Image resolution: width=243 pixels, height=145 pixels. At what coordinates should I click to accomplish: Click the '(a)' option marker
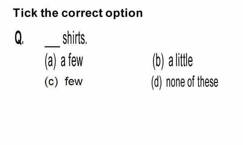(x=50, y=61)
